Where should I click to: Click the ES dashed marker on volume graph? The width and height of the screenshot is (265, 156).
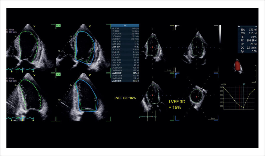click(243, 97)
